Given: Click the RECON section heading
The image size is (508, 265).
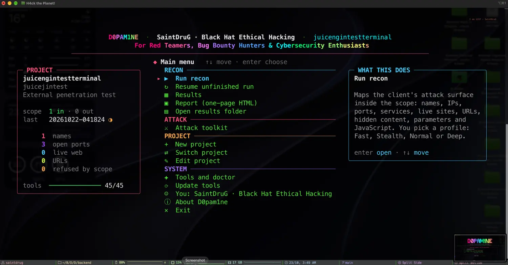Looking at the screenshot, I should click(174, 70).
